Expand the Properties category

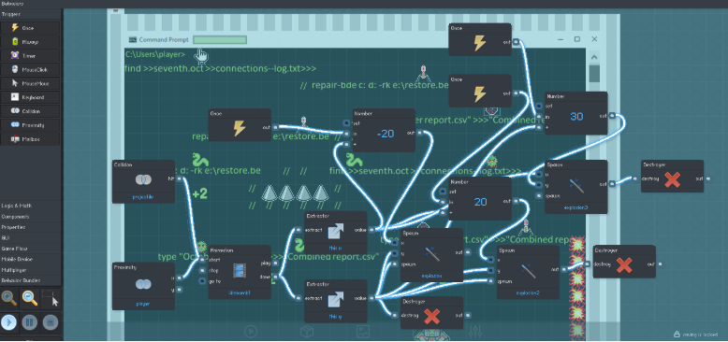(x=30, y=227)
